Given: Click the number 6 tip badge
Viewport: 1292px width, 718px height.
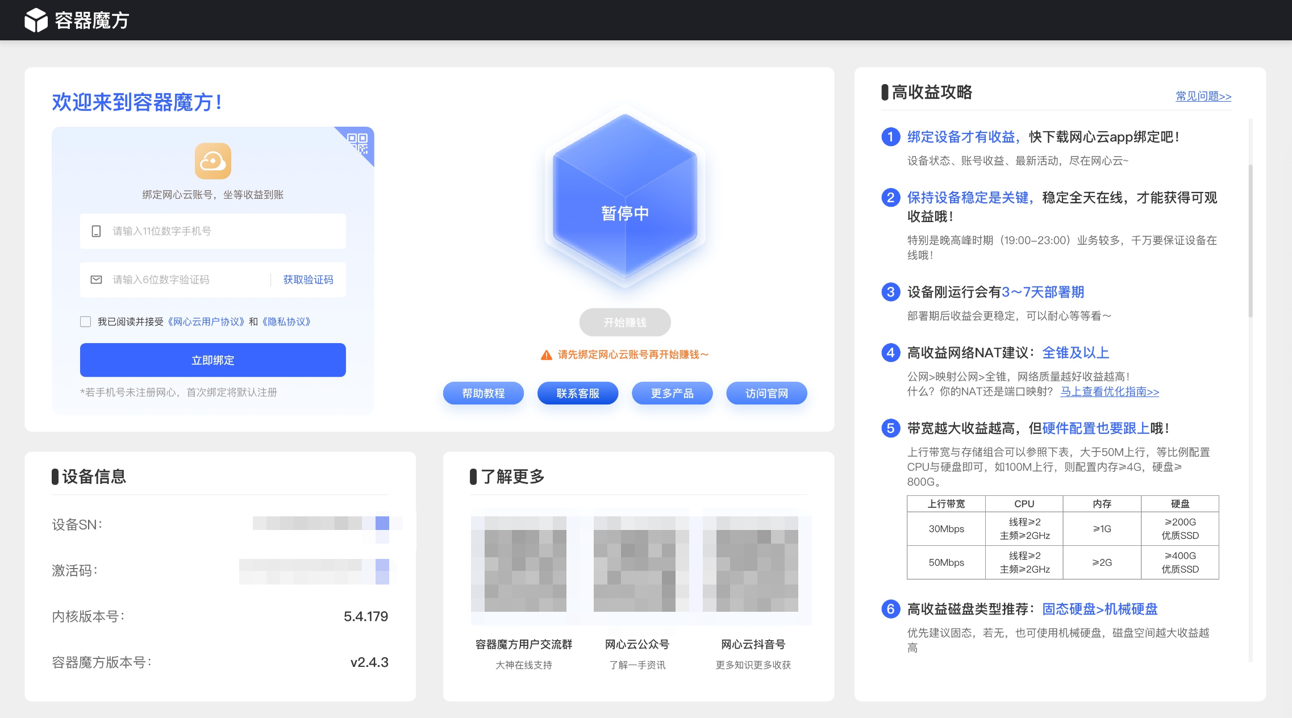Looking at the screenshot, I should point(890,609).
